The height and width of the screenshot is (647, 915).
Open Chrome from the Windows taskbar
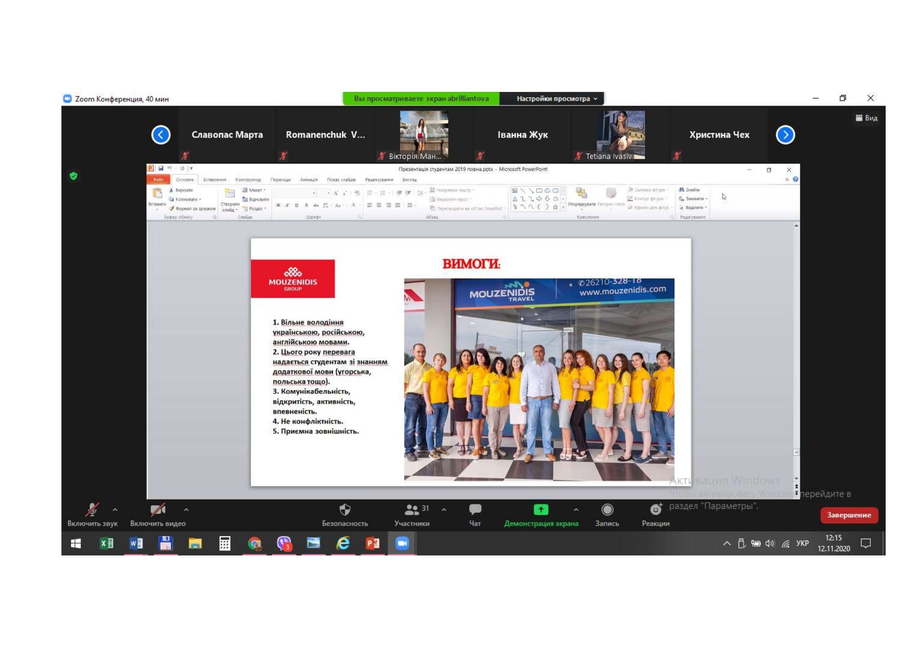254,543
